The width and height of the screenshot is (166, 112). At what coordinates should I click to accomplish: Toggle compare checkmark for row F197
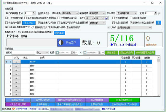pos(16,74)
